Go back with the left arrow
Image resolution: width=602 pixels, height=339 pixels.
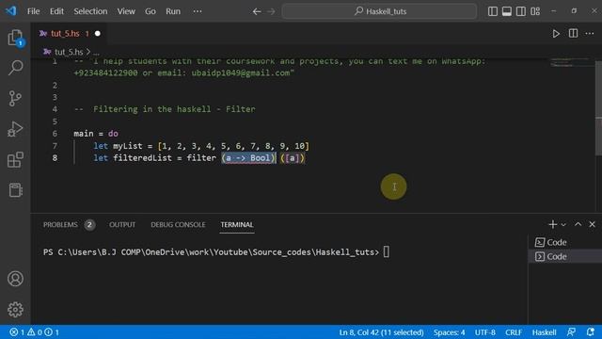(x=257, y=11)
